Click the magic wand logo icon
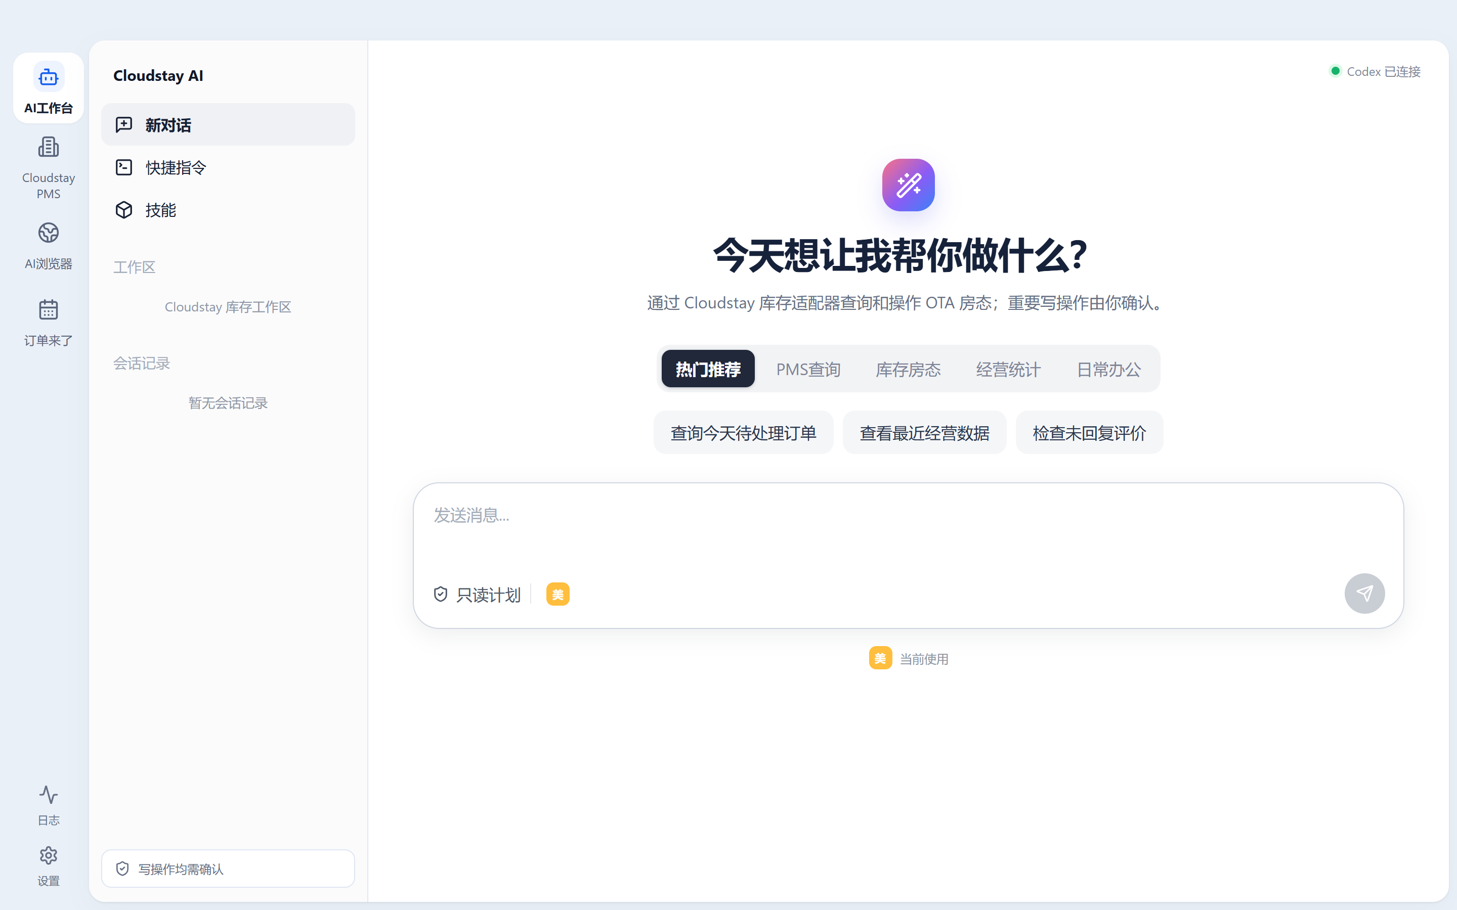This screenshot has width=1457, height=910. point(908,185)
